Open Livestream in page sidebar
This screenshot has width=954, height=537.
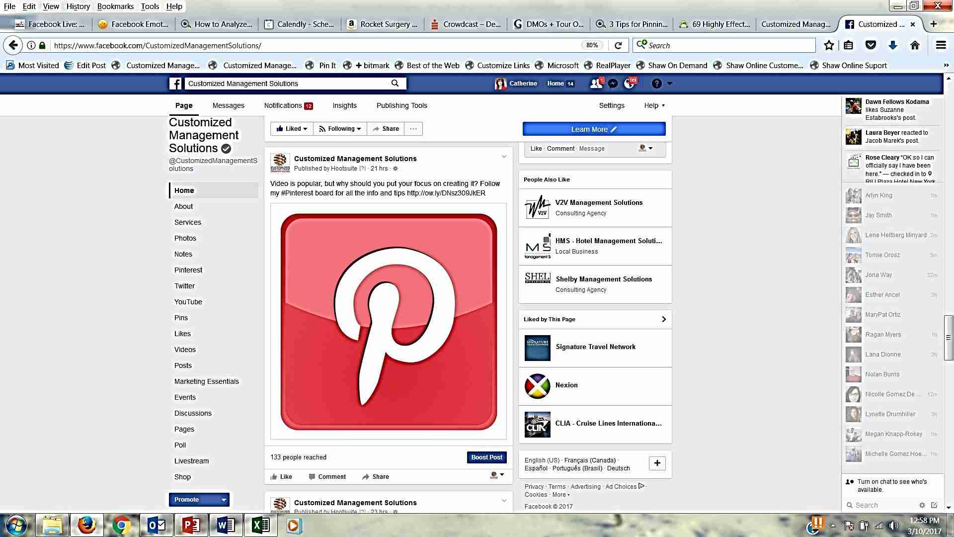[191, 461]
